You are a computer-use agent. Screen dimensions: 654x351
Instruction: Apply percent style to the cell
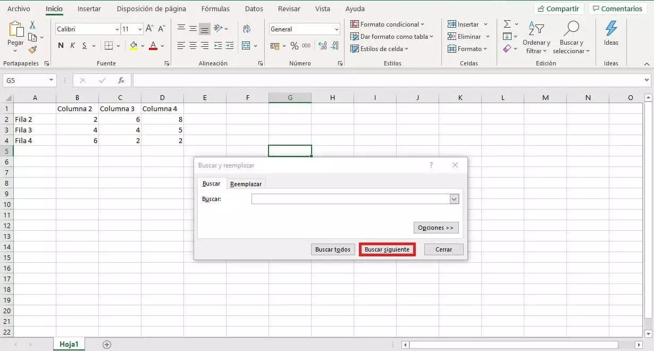pyautogui.click(x=294, y=46)
